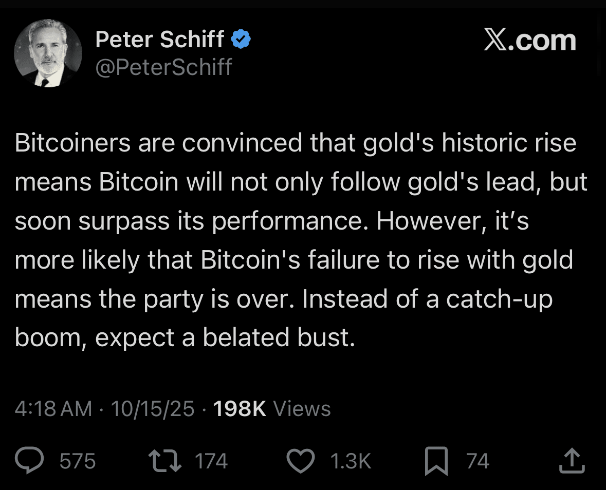Image resolution: width=606 pixels, height=490 pixels.
Task: Click the 575 replies count
Action: click(78, 461)
